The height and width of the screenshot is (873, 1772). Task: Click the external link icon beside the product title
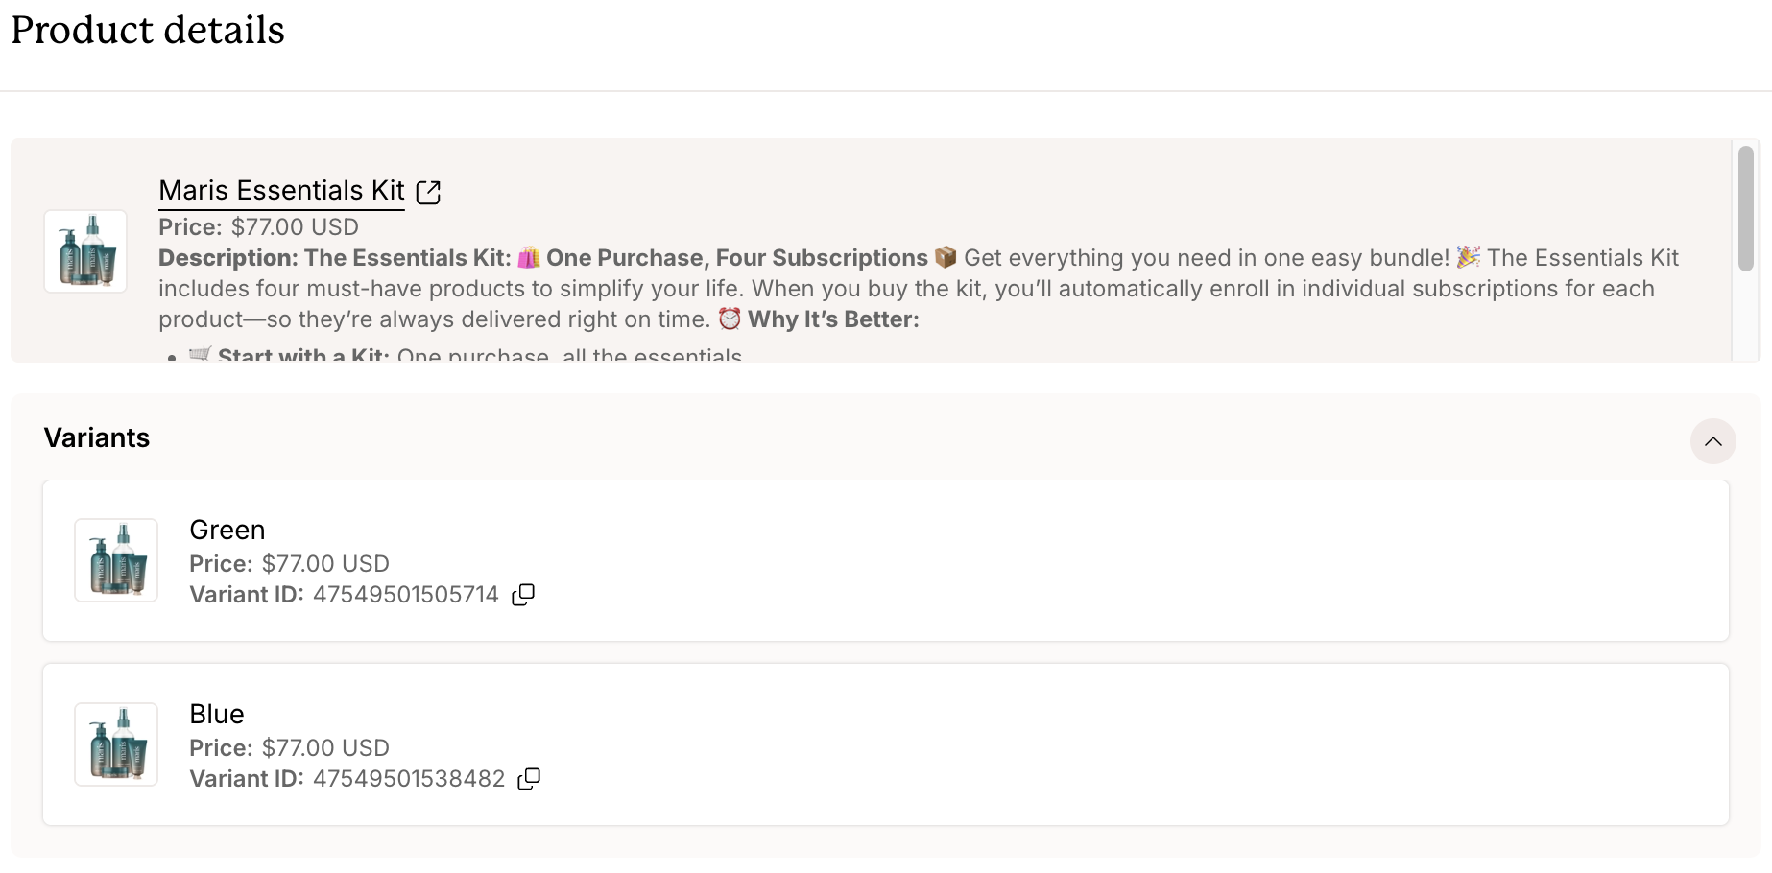coord(428,193)
